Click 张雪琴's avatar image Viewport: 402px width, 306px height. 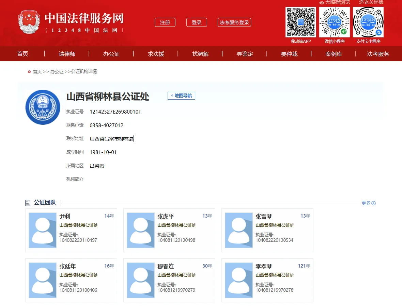239,230
